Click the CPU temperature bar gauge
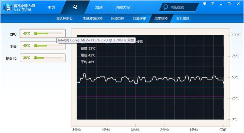This screenshot has width=244, height=133. 48,34
